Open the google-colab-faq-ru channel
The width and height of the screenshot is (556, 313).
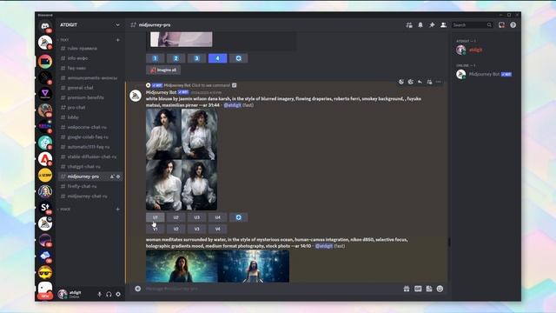pos(90,137)
